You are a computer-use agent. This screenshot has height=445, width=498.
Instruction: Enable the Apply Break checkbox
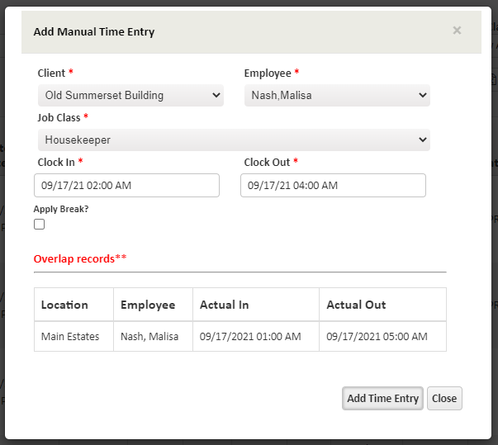pyautogui.click(x=39, y=225)
